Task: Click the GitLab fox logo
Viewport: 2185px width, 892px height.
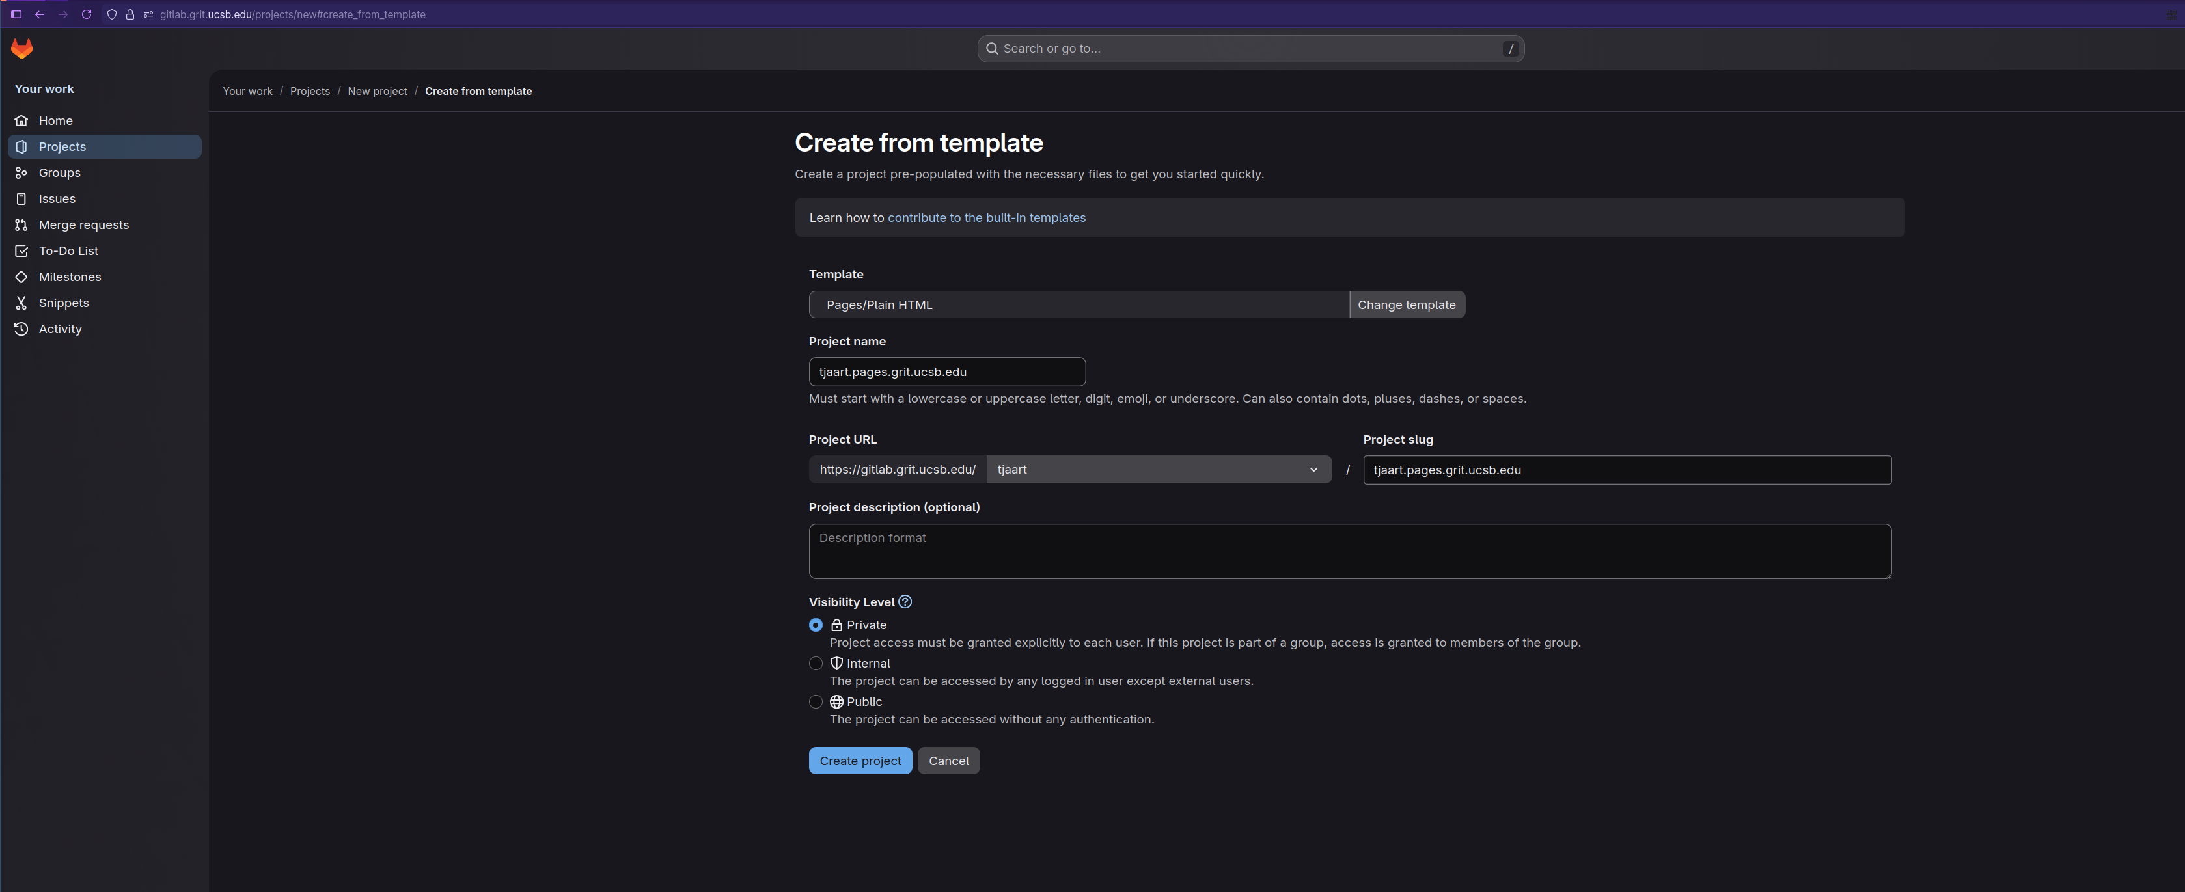Action: click(22, 49)
